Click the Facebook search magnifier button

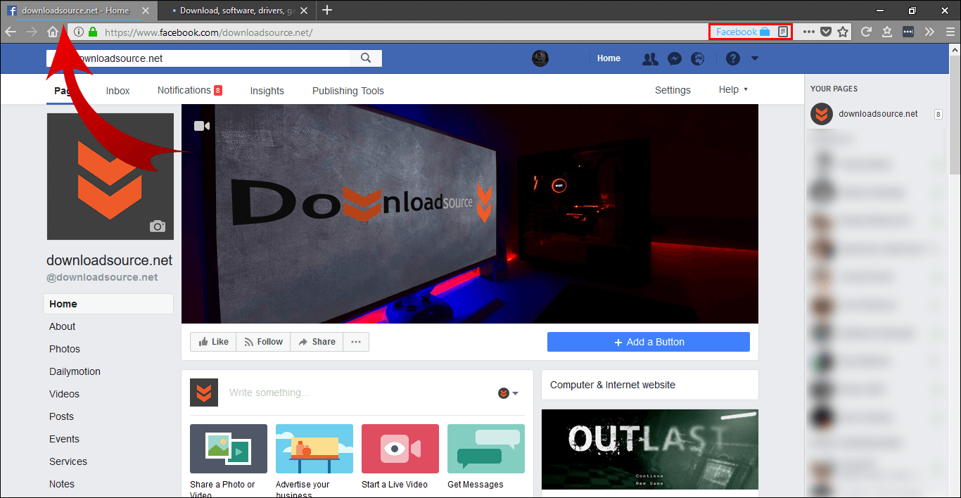pyautogui.click(x=366, y=58)
